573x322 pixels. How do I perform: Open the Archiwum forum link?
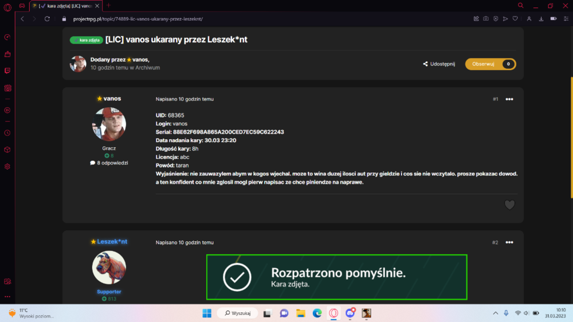(148, 68)
